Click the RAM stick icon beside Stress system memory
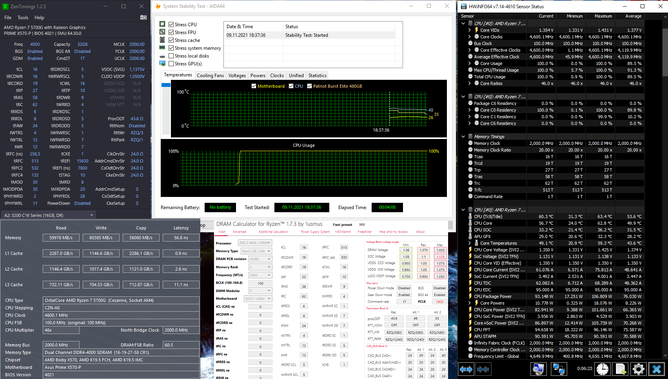The height and width of the screenshot is (379, 668). (x=162, y=47)
